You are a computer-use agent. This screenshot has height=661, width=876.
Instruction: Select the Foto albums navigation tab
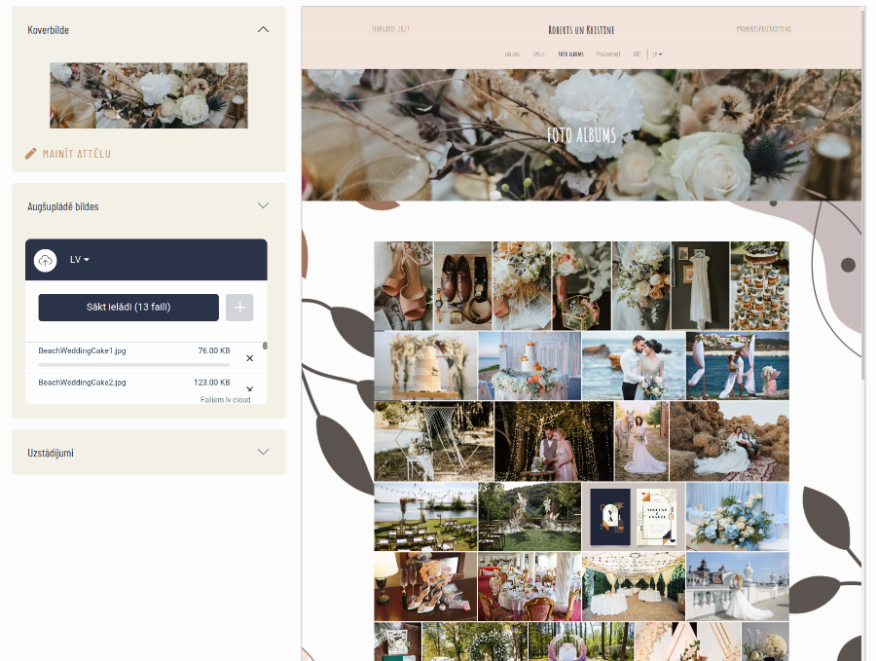[571, 55]
